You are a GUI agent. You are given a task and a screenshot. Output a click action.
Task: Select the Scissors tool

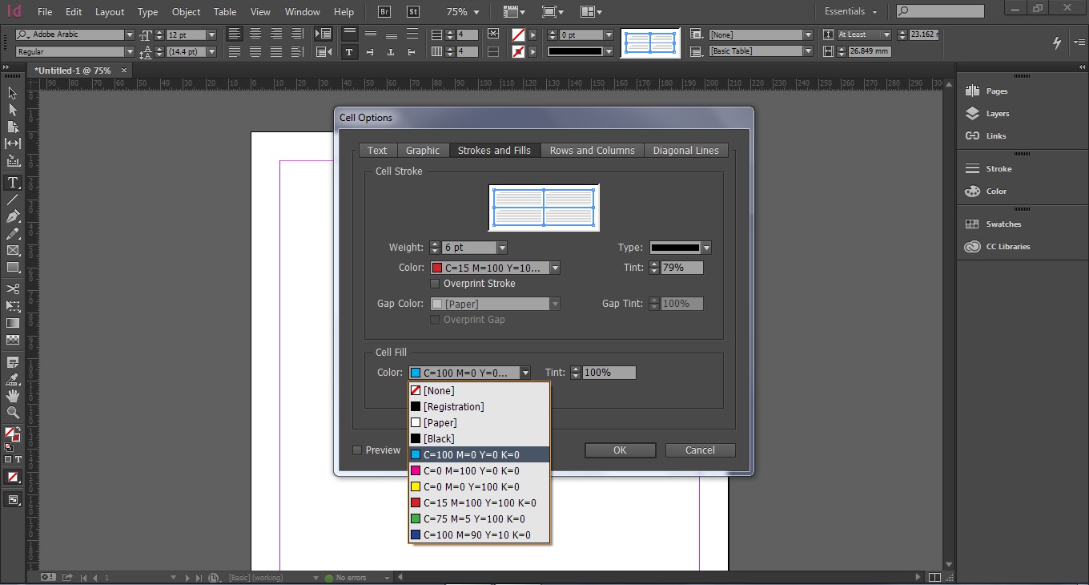[13, 289]
